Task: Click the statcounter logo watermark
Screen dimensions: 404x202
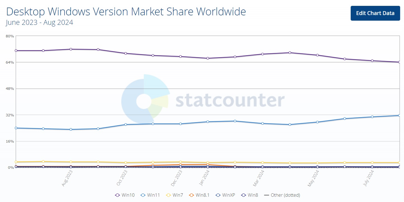Action: (x=202, y=100)
